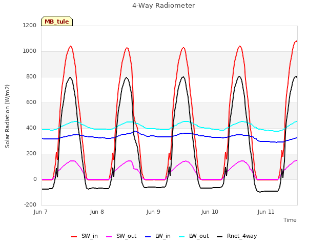Click the -200 y-axis label
The width and height of the screenshot is (328, 246).
pyautogui.click(x=30, y=205)
